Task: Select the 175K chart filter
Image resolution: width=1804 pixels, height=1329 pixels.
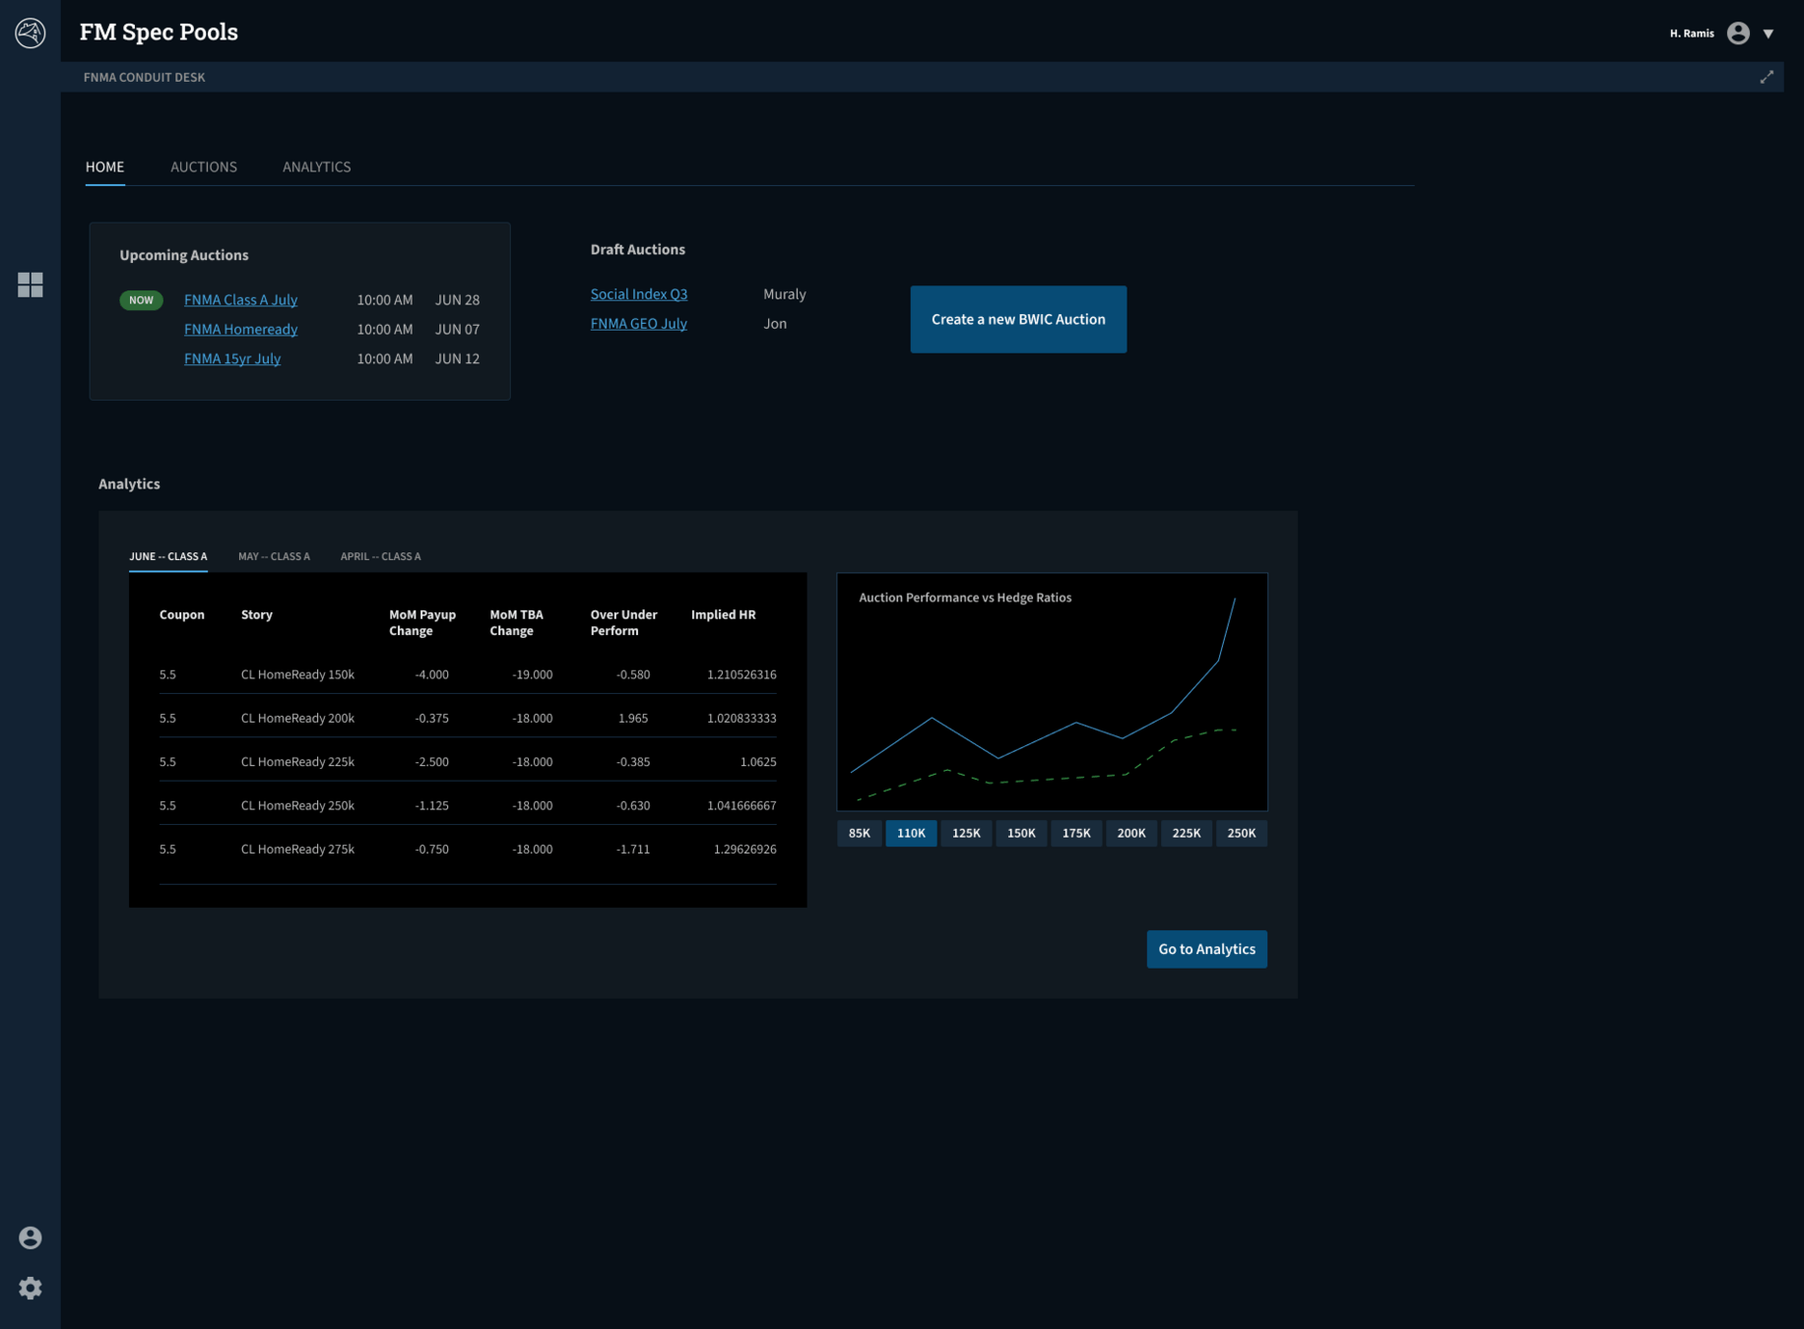Action: pos(1076,833)
